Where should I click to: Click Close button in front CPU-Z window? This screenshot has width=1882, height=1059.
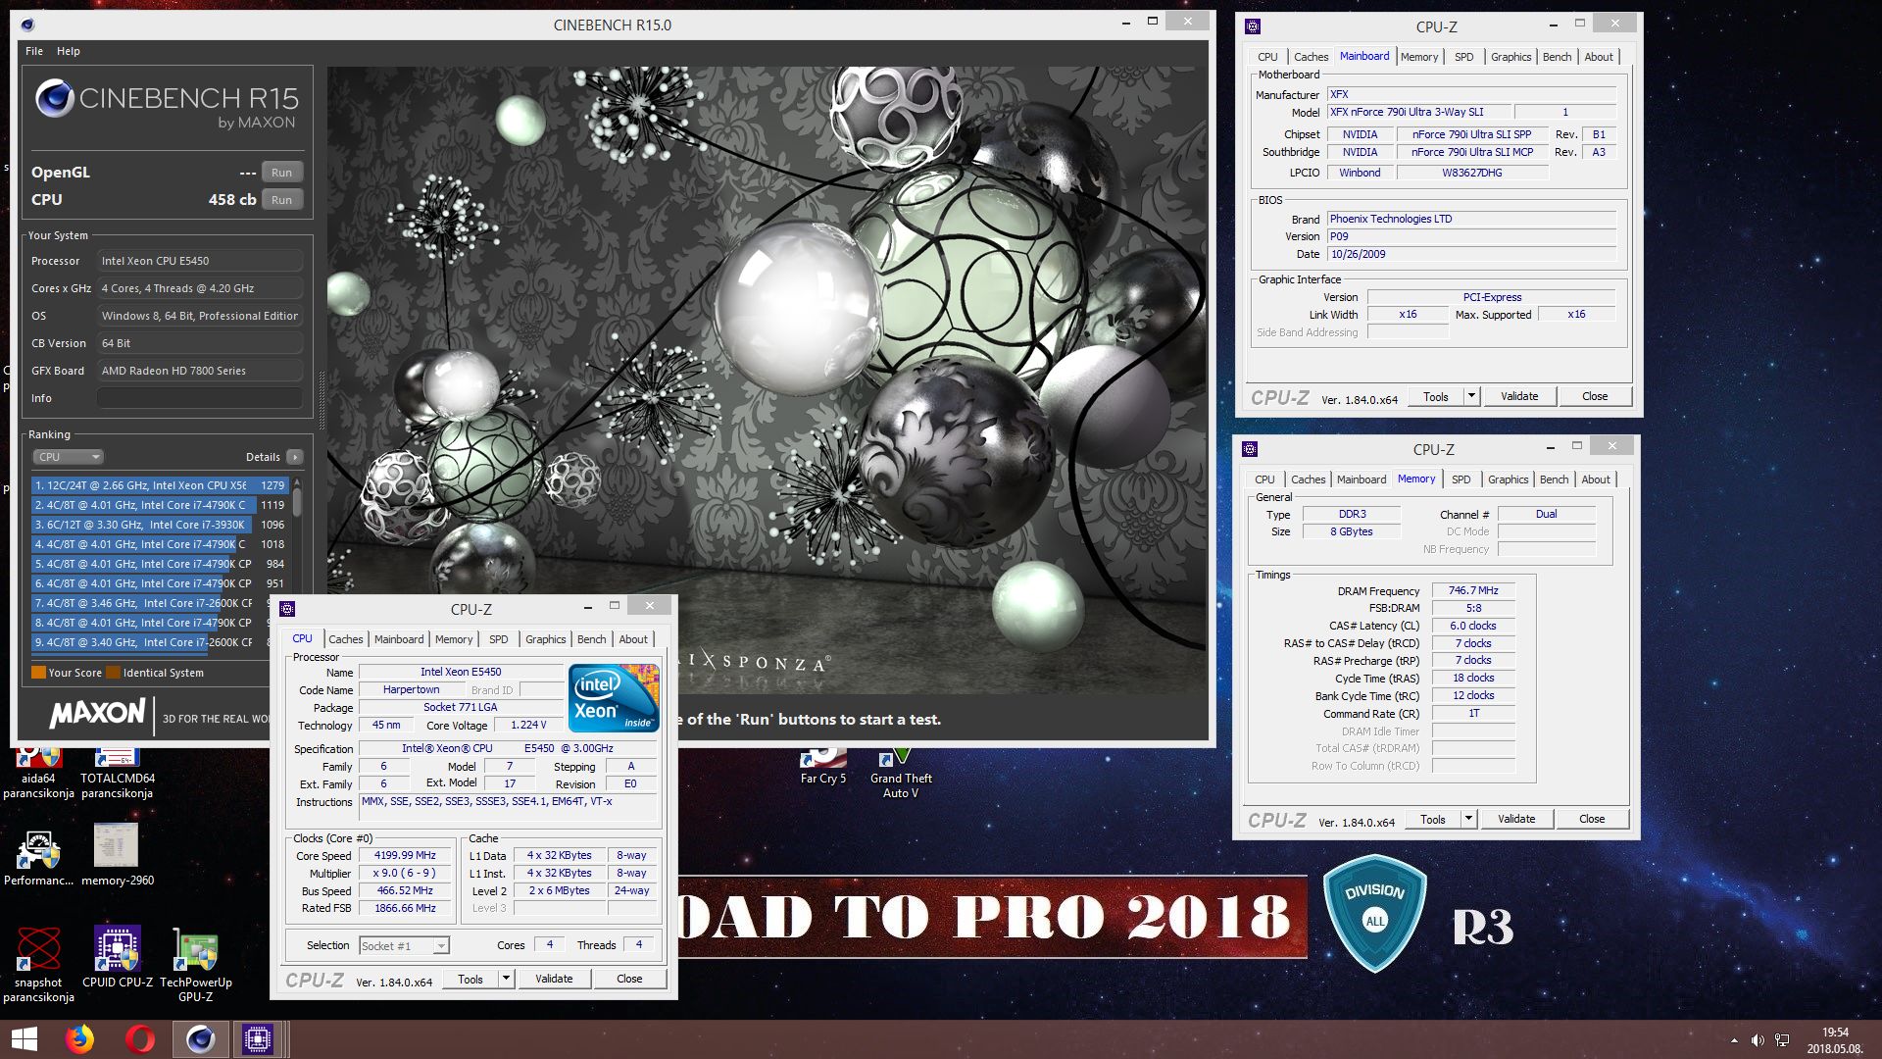coord(629,979)
